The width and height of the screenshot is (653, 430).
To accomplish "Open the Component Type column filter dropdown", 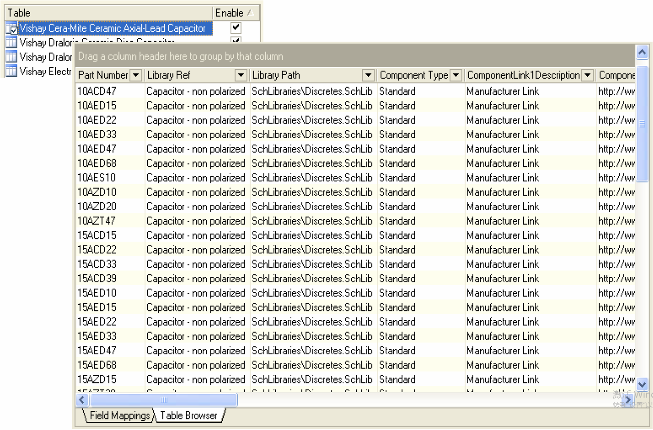I will point(456,75).
